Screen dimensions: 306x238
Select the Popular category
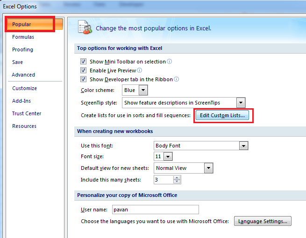pyautogui.click(x=35, y=24)
